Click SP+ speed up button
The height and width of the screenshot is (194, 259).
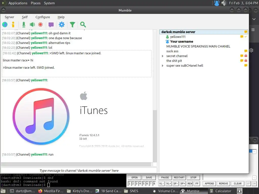pos(183,184)
